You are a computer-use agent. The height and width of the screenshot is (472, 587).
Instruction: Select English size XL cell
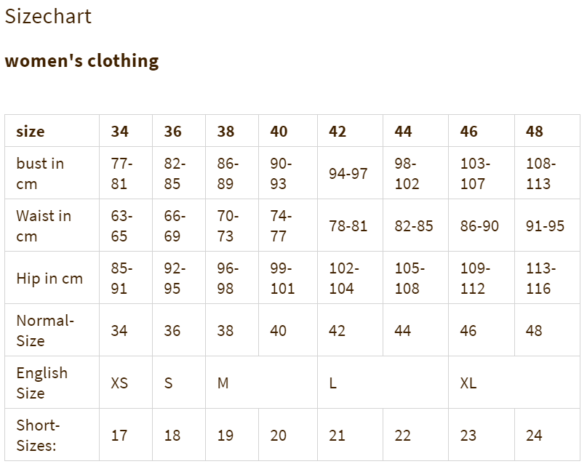(x=514, y=383)
